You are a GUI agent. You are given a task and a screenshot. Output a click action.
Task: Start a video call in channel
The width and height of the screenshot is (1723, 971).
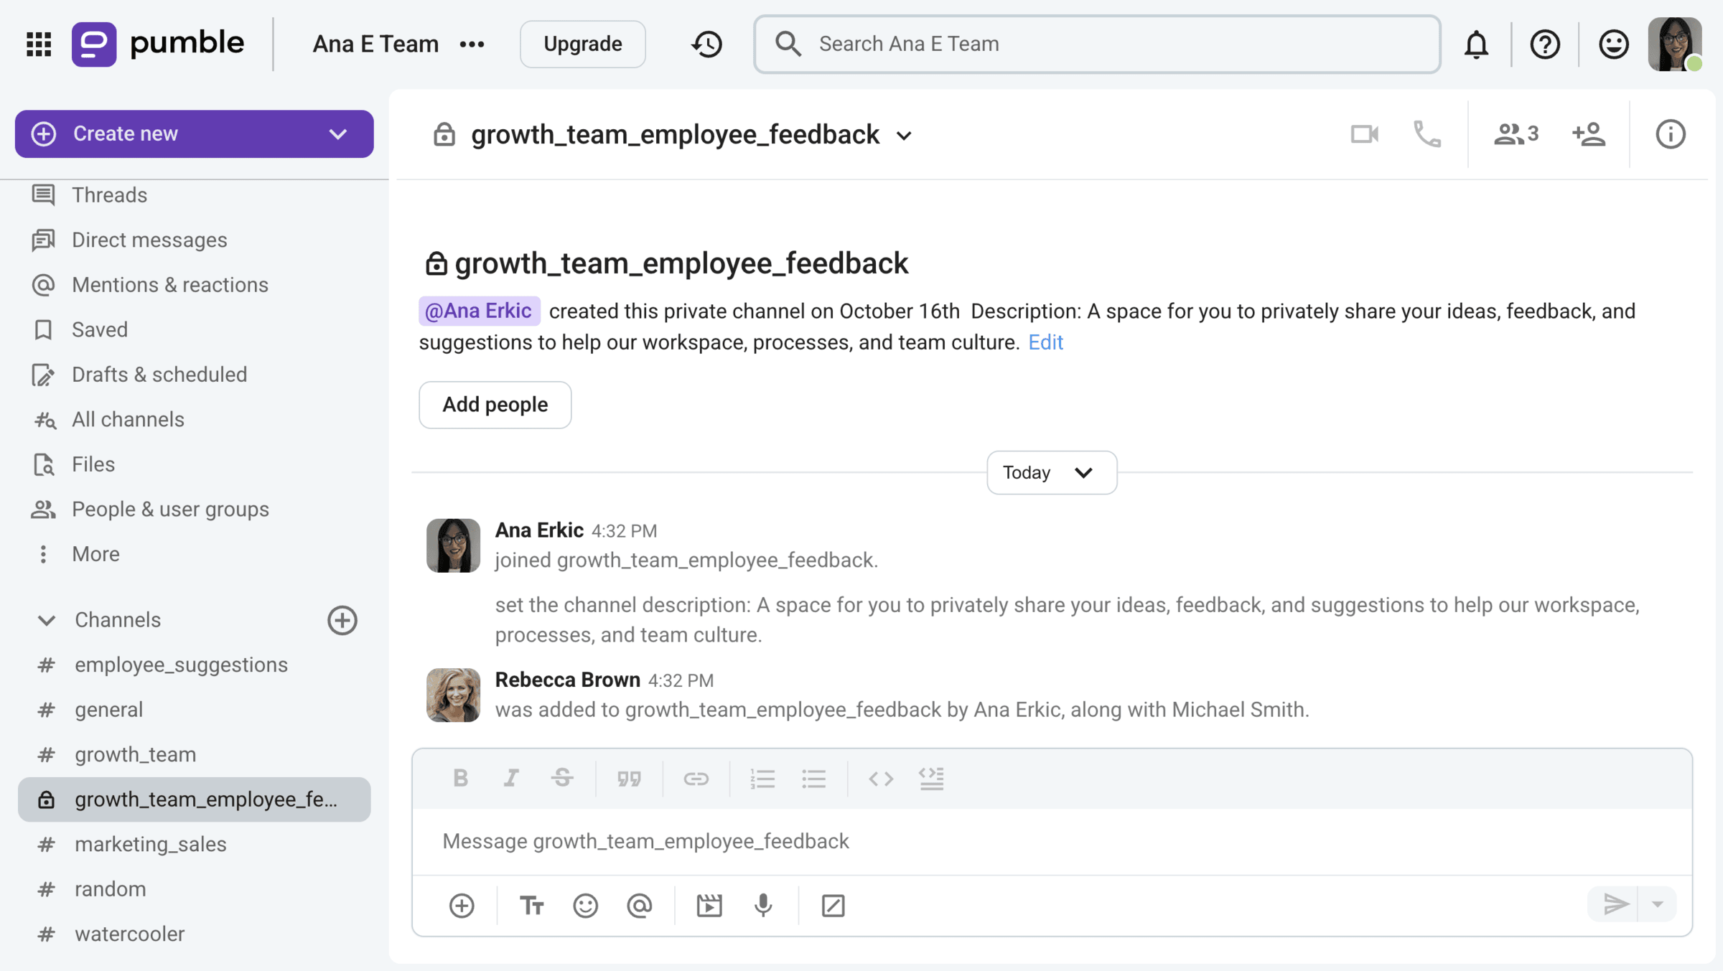click(x=1364, y=134)
